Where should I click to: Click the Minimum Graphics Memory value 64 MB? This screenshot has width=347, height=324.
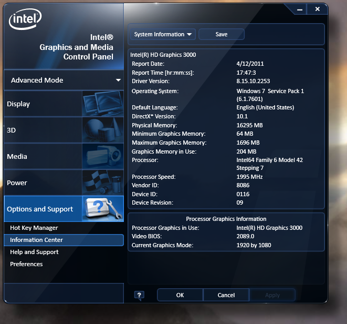(245, 134)
